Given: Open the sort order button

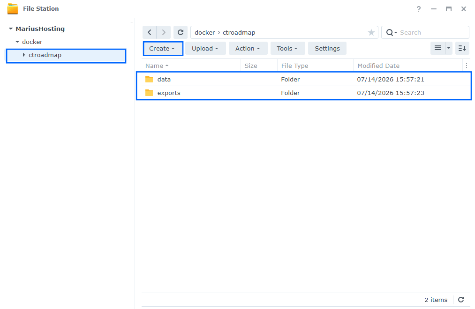Looking at the screenshot, I should pos(462,48).
